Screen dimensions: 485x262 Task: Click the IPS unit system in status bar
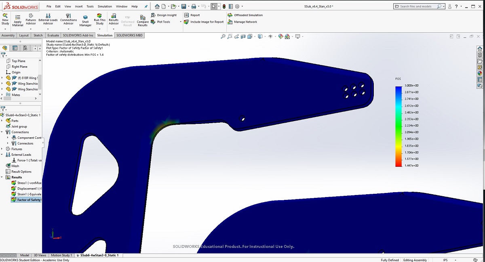(x=445, y=260)
